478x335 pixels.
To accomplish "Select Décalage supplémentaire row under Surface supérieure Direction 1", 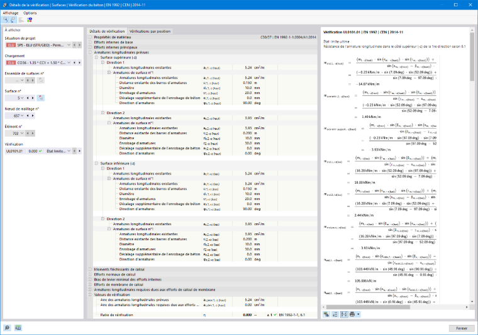I will point(205,98).
